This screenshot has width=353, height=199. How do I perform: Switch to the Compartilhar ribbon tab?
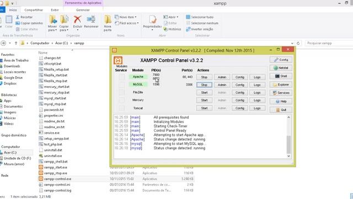click(34, 10)
